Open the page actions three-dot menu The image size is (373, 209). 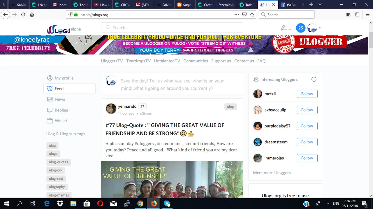tap(237, 15)
